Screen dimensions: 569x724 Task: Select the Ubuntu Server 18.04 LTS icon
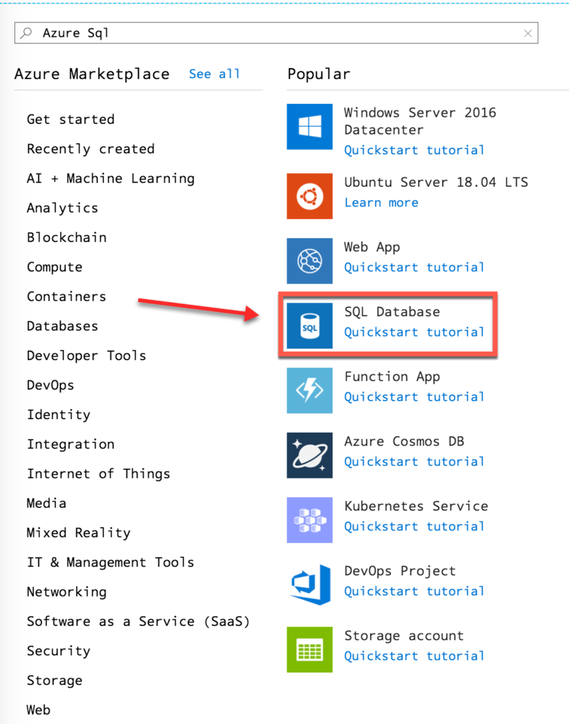tap(309, 197)
